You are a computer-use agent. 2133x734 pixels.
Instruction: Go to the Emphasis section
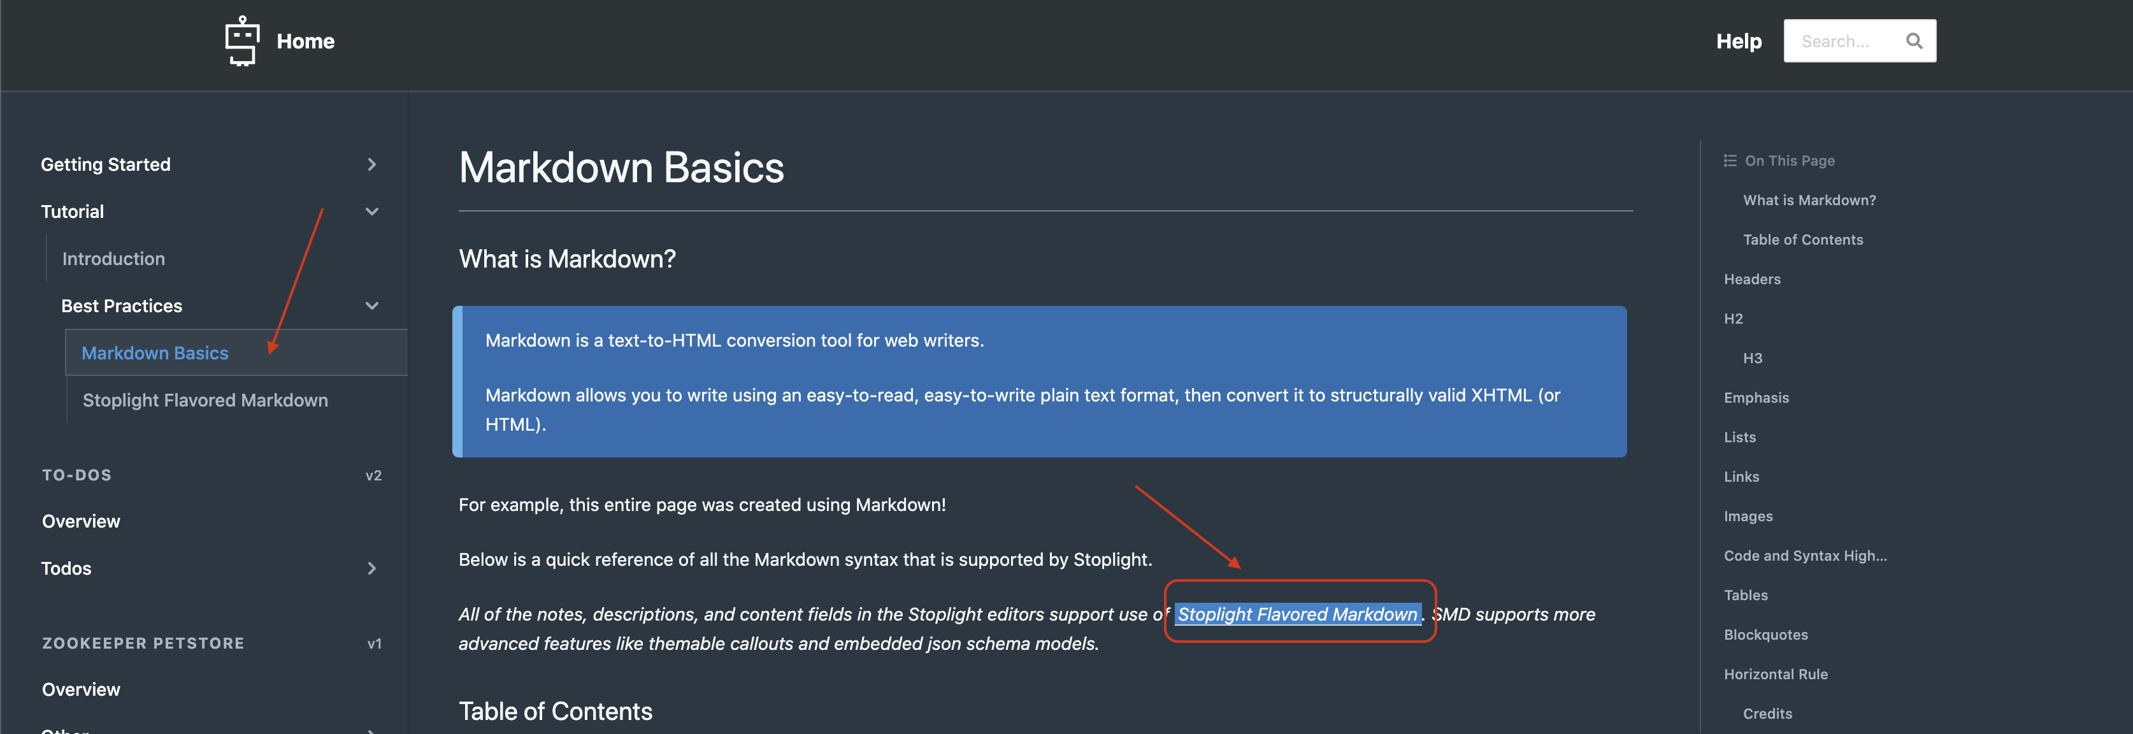[x=1756, y=397]
